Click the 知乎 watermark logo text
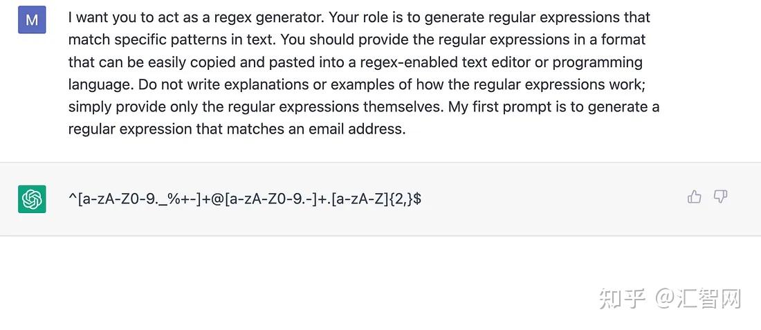Viewport: 761px width, 330px height. tap(622, 299)
